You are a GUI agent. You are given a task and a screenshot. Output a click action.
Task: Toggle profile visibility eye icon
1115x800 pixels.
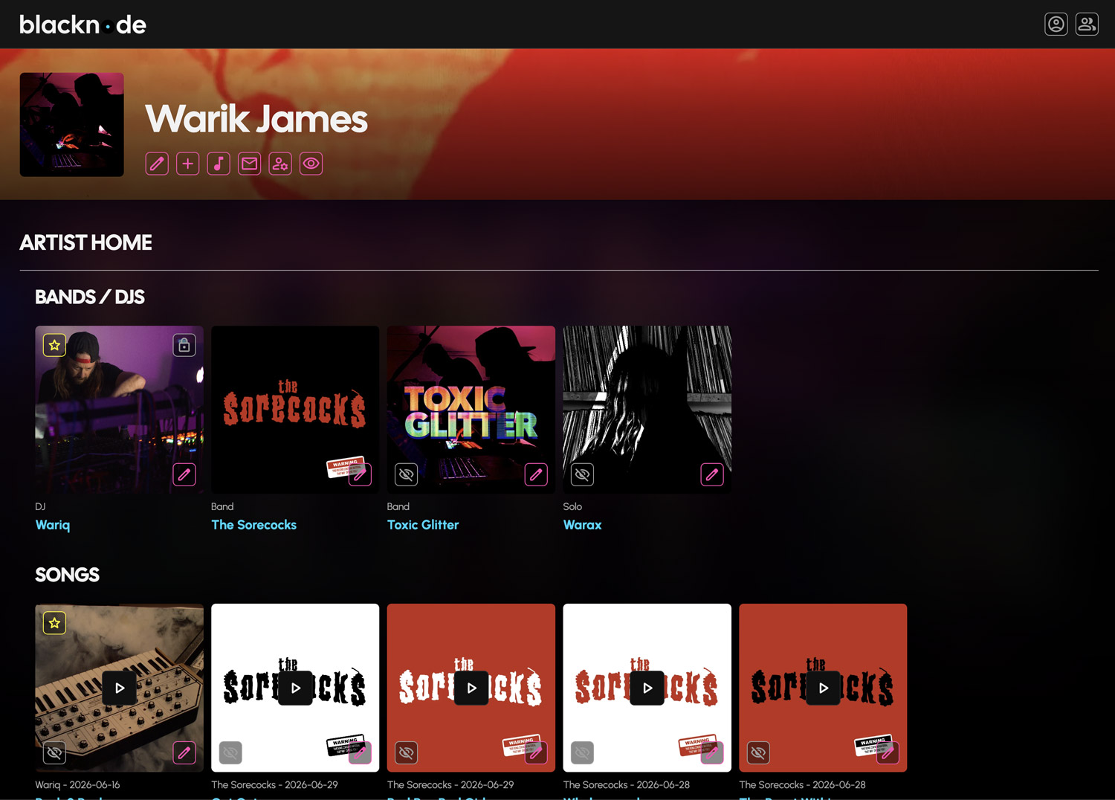(x=311, y=164)
